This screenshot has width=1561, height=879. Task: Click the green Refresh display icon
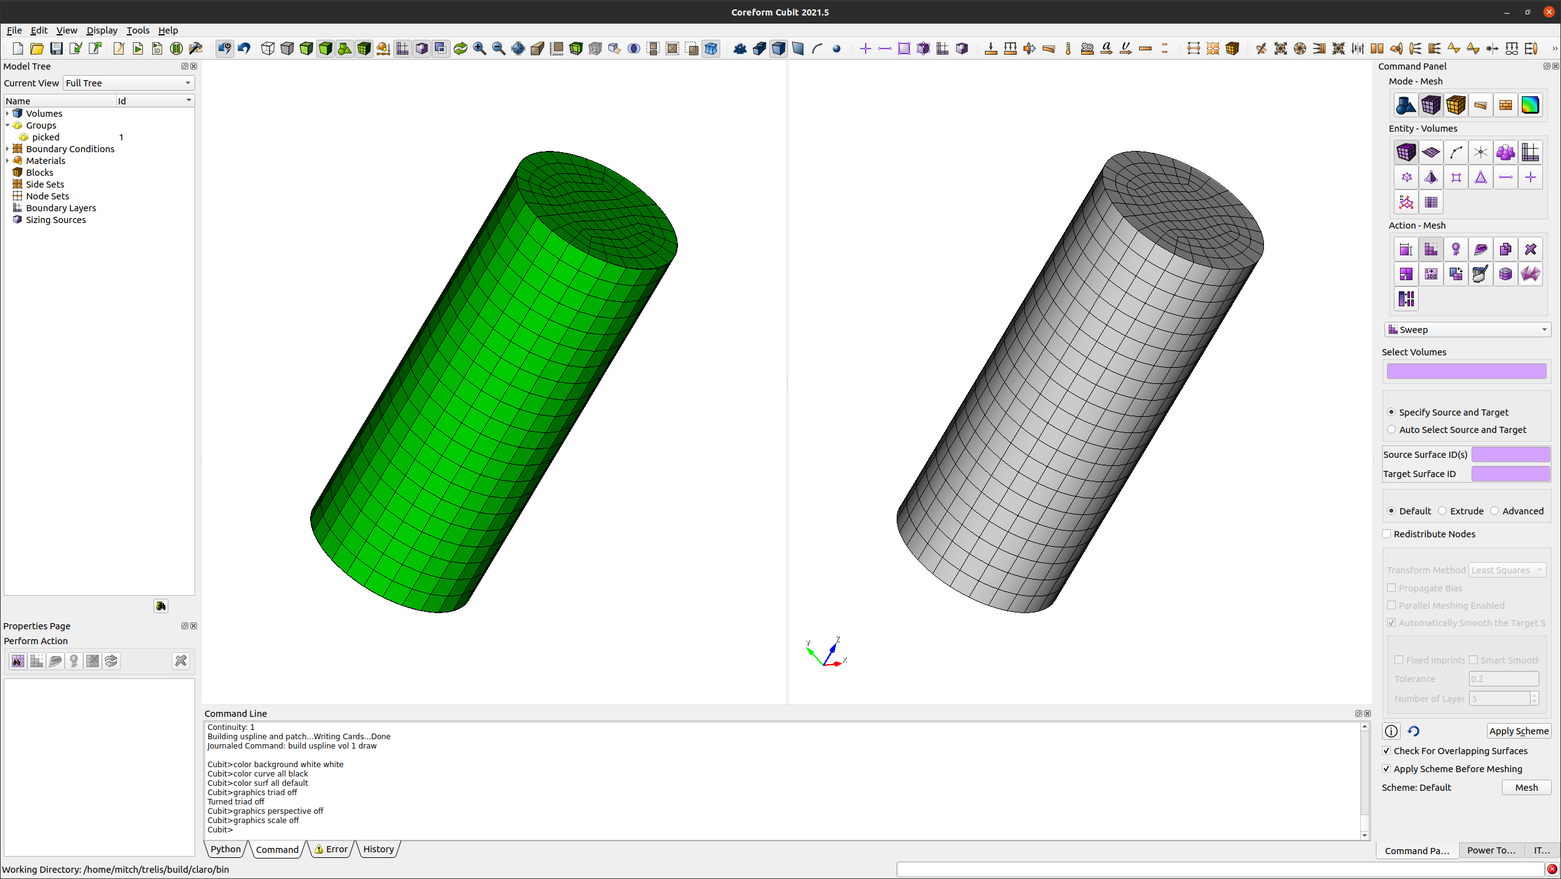(460, 48)
